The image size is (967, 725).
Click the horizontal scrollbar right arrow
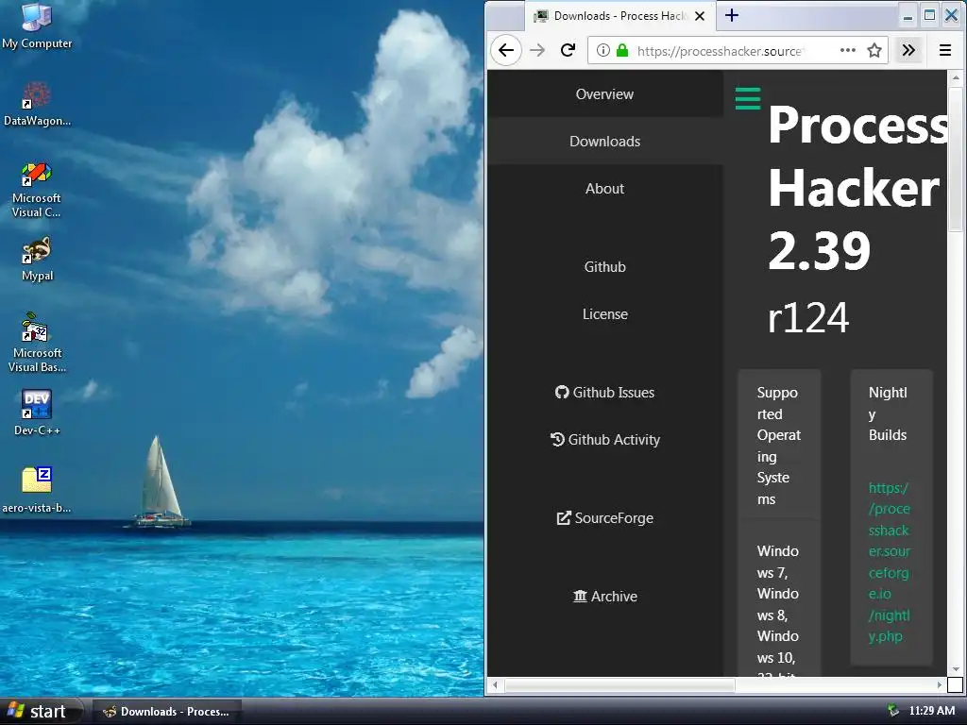click(940, 685)
